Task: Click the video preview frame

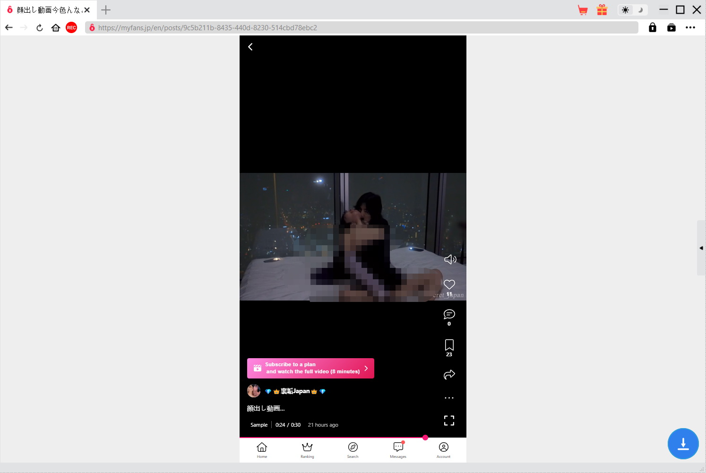Action: 353,237
